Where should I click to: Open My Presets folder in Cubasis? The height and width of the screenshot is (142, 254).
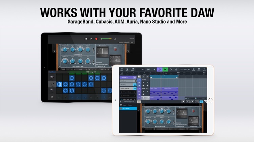pos(128,108)
